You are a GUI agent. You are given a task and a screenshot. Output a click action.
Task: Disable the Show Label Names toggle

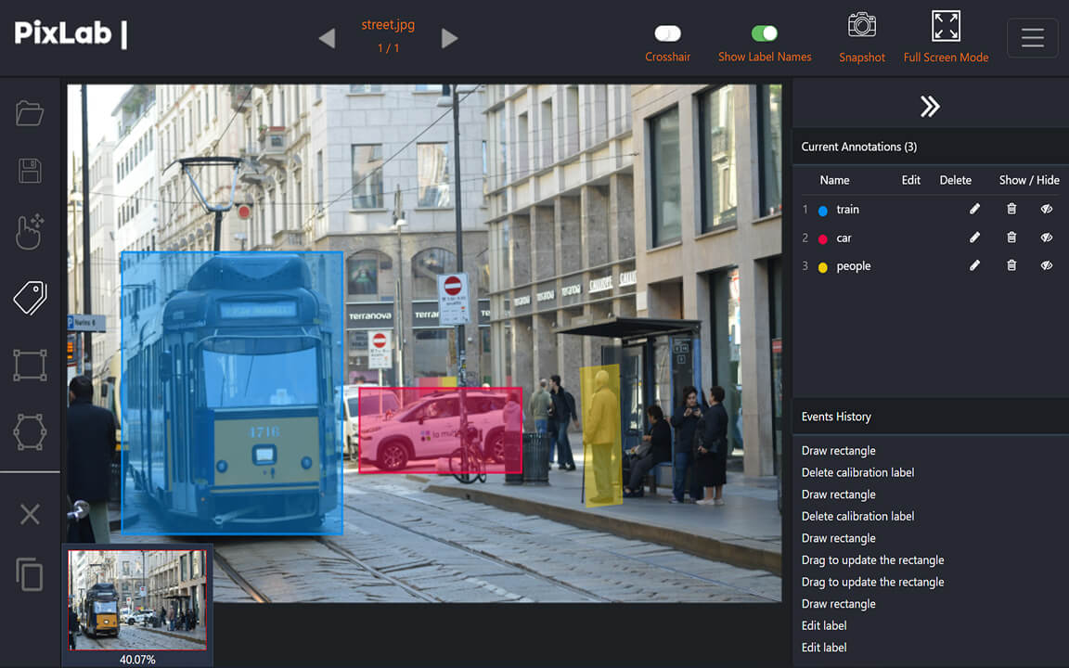[763, 32]
